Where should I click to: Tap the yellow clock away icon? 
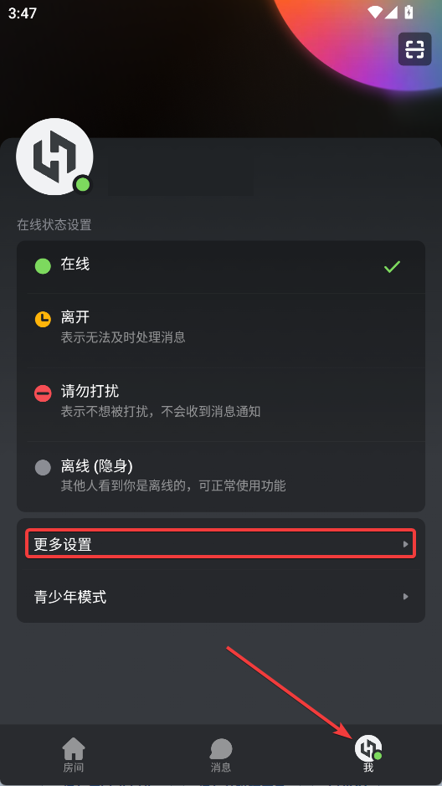[x=43, y=319]
